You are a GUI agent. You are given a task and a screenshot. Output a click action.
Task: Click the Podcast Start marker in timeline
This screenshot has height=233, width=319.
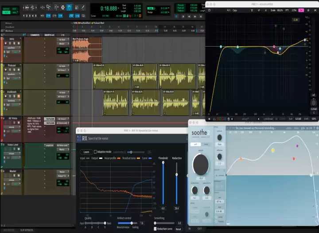click(x=98, y=23)
